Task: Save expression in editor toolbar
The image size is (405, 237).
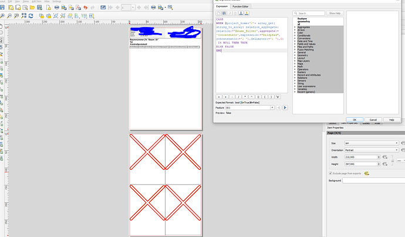Action: pos(224,13)
